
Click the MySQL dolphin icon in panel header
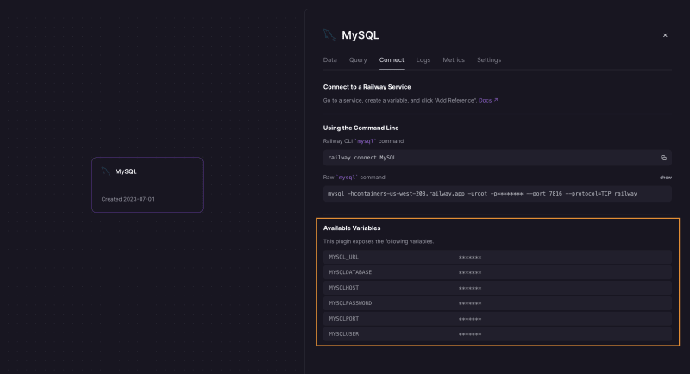point(329,34)
